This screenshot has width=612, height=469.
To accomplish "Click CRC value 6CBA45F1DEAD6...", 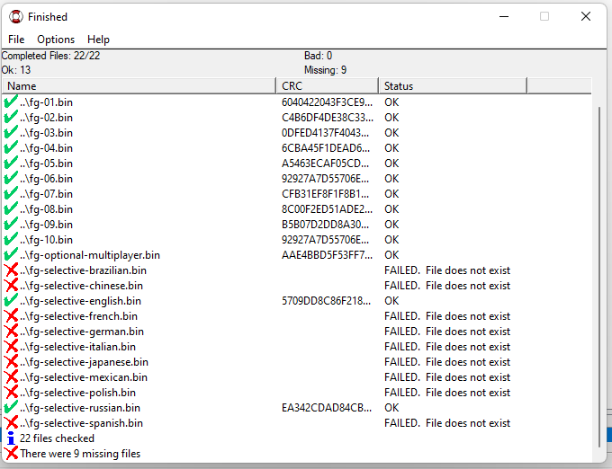I will click(326, 147).
